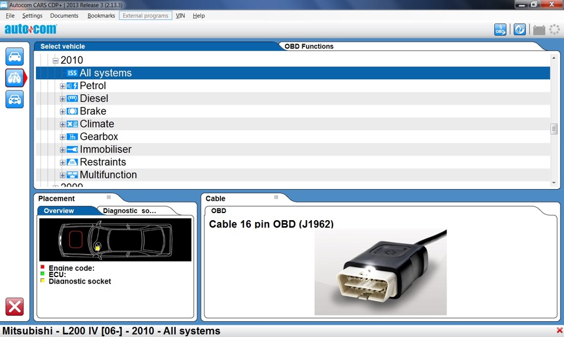The height and width of the screenshot is (337, 564).
Task: Expand the Immobiliser tree node
Action: pos(62,150)
